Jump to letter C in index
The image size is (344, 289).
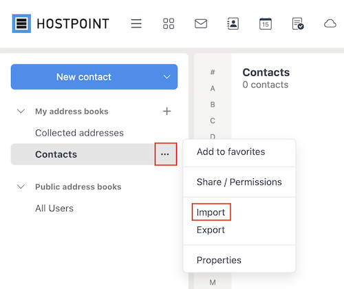[x=213, y=120]
